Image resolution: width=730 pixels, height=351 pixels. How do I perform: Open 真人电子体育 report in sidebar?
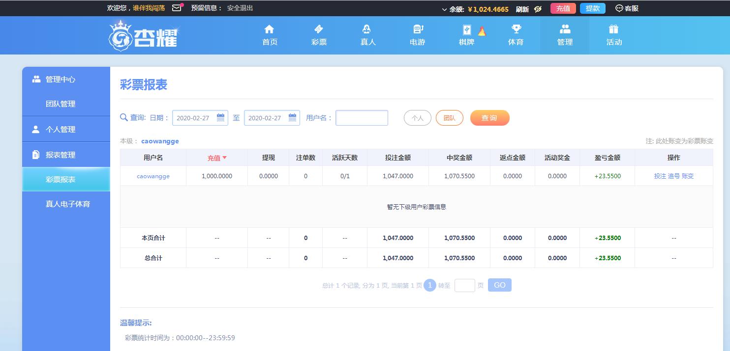click(68, 204)
